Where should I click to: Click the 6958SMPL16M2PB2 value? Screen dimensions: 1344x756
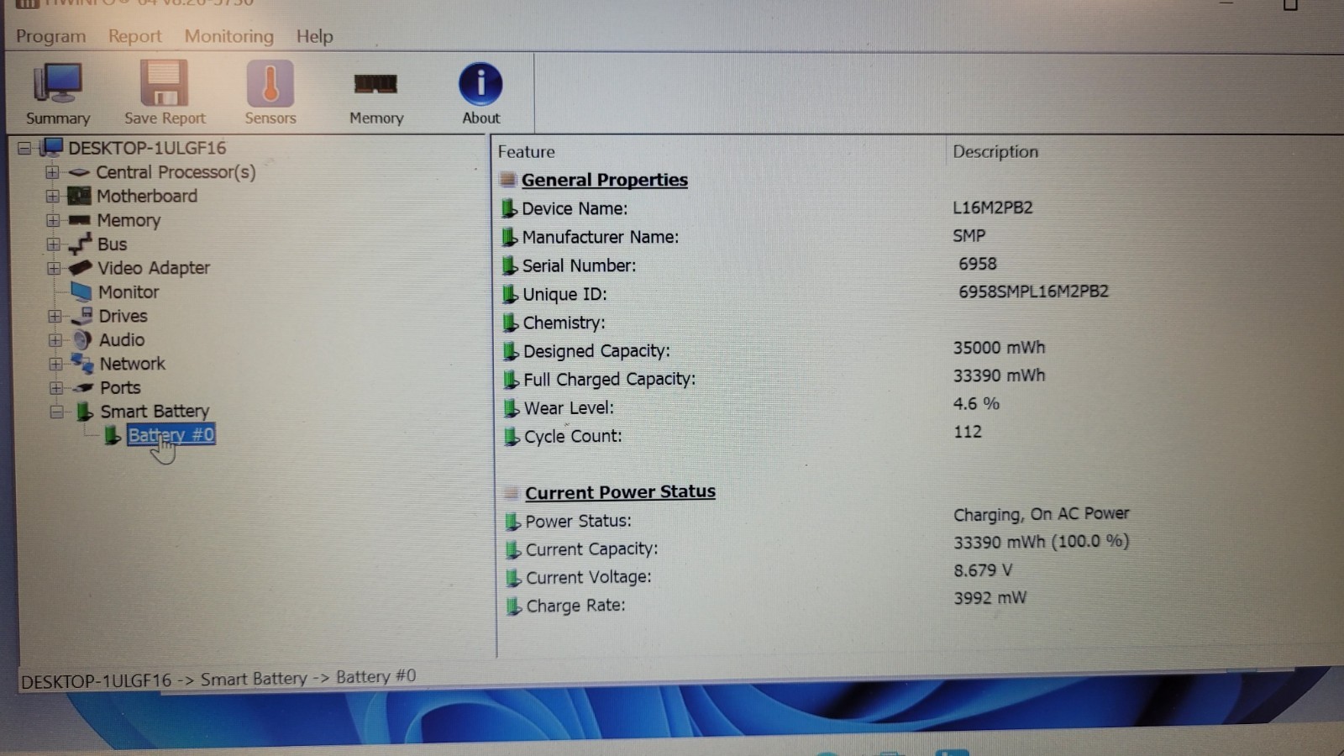click(x=1033, y=291)
